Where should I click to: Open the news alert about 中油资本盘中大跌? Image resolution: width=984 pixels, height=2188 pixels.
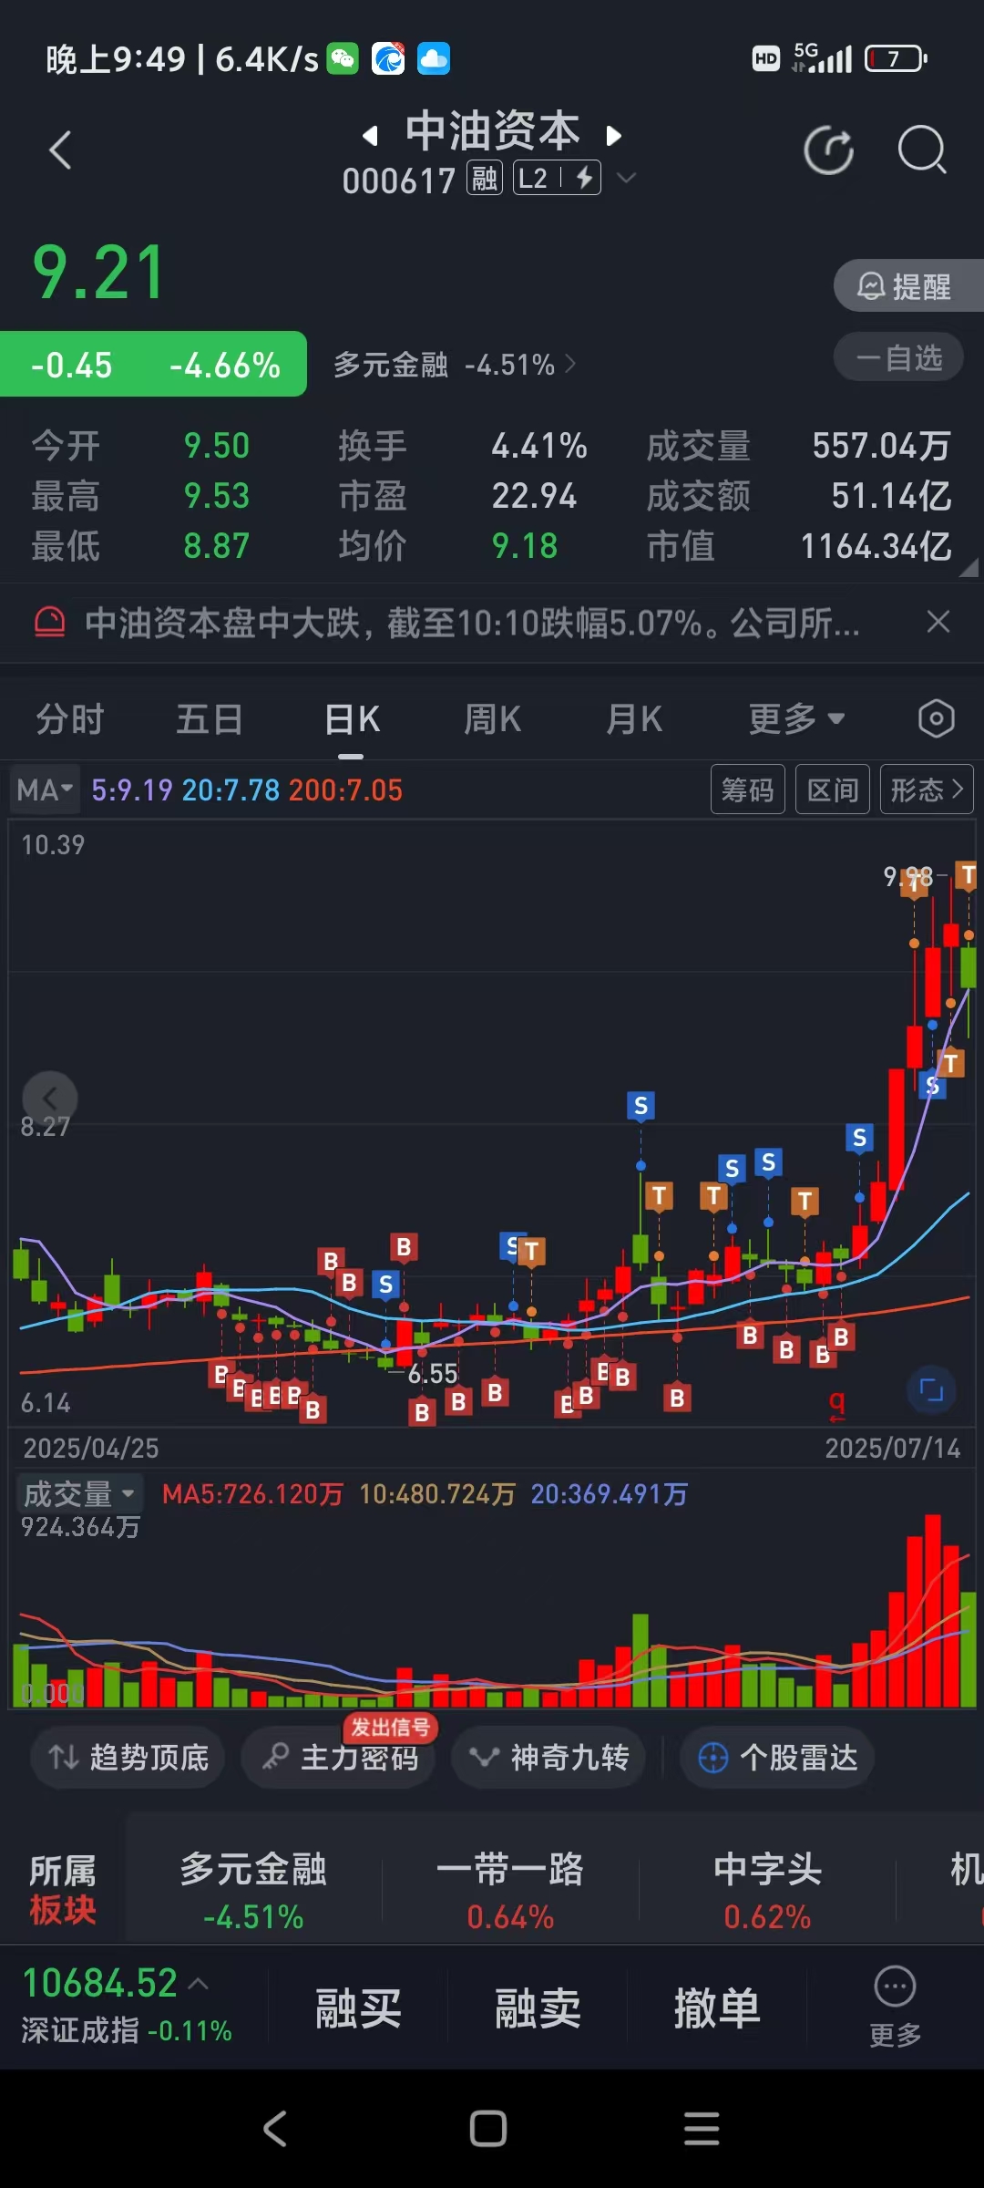click(x=472, y=624)
